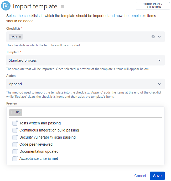Select the Acceptance criteria met item text
171x181 pixels.
click(x=39, y=158)
